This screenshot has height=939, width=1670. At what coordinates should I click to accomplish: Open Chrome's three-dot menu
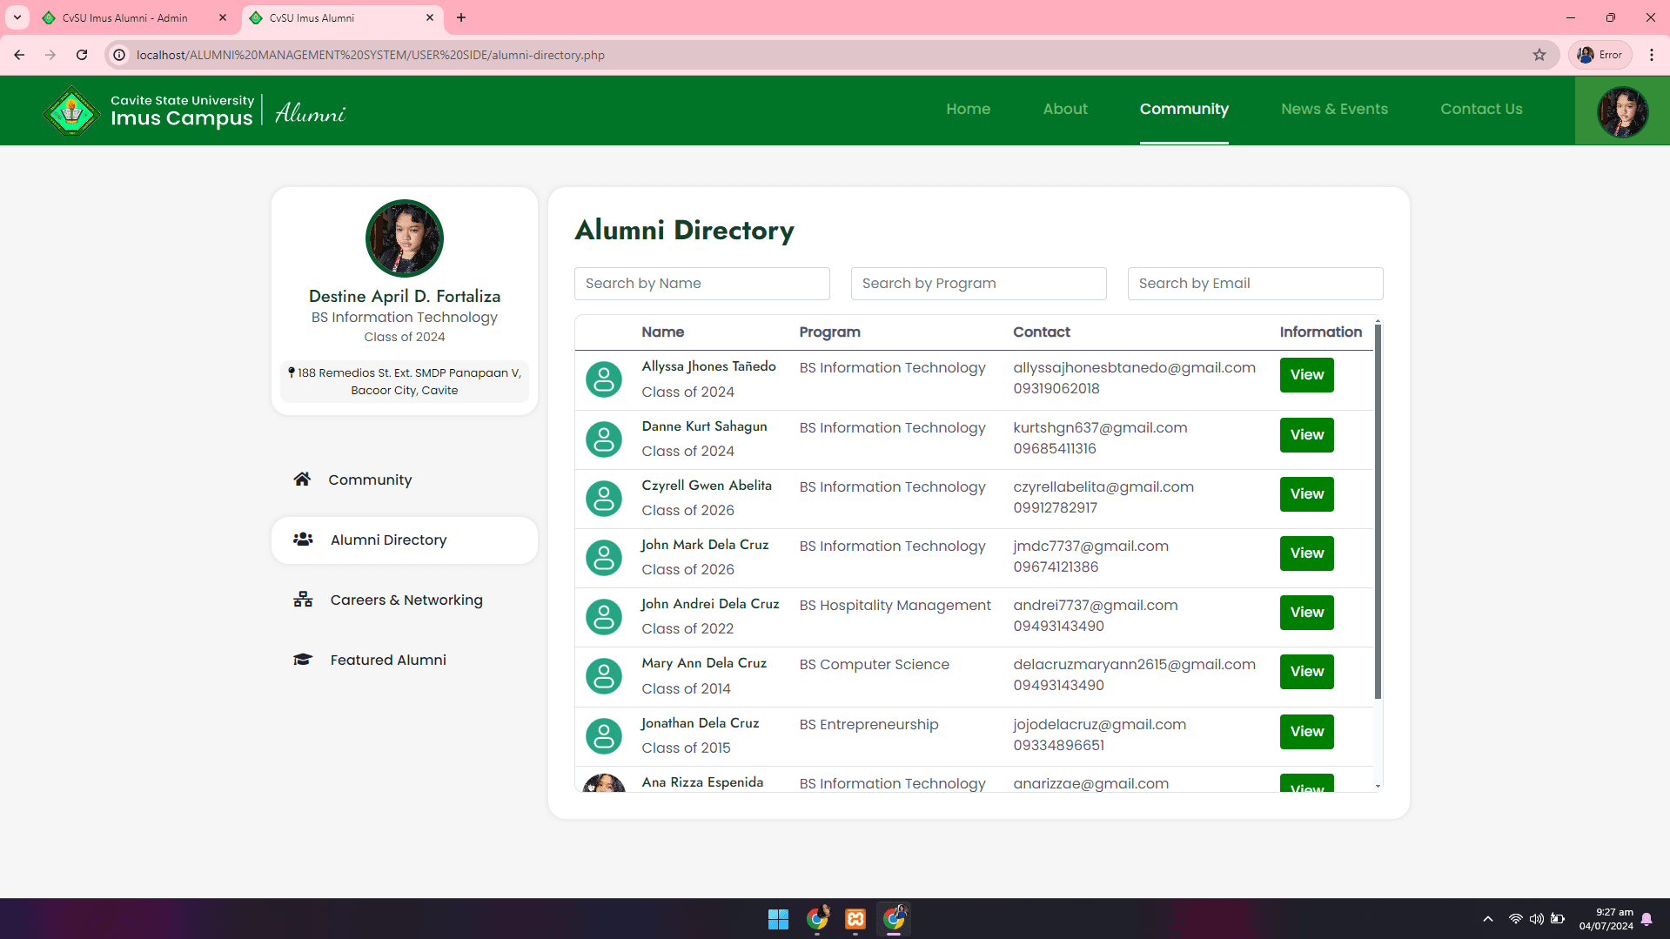(x=1653, y=54)
